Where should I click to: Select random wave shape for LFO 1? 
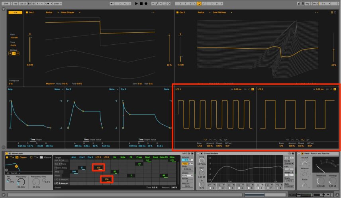[x=225, y=140]
